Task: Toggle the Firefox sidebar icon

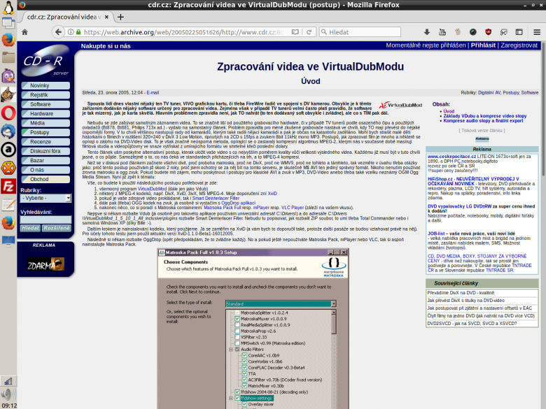Action: (x=519, y=32)
